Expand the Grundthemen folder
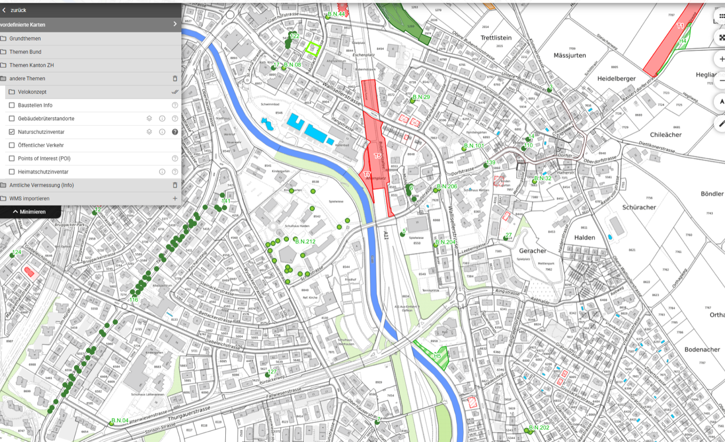The width and height of the screenshot is (725, 442). pos(25,39)
